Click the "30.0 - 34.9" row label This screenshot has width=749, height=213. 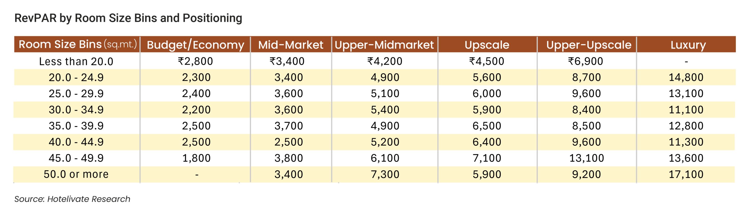click(x=76, y=110)
